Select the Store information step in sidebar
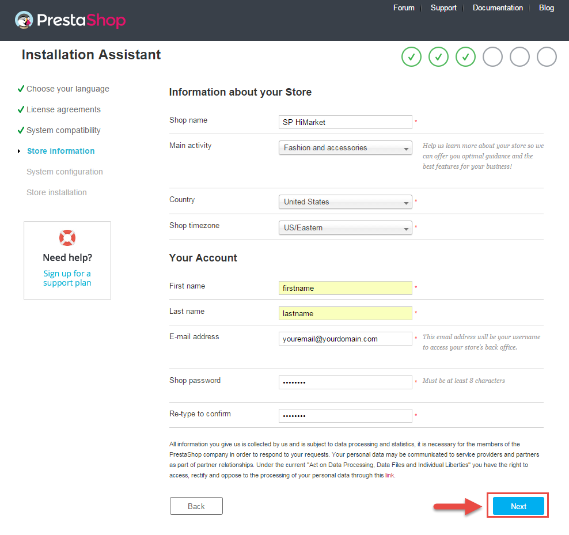 [60, 151]
